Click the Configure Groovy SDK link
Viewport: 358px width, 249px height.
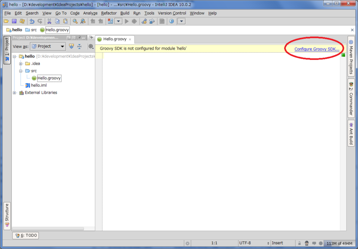coord(317,49)
